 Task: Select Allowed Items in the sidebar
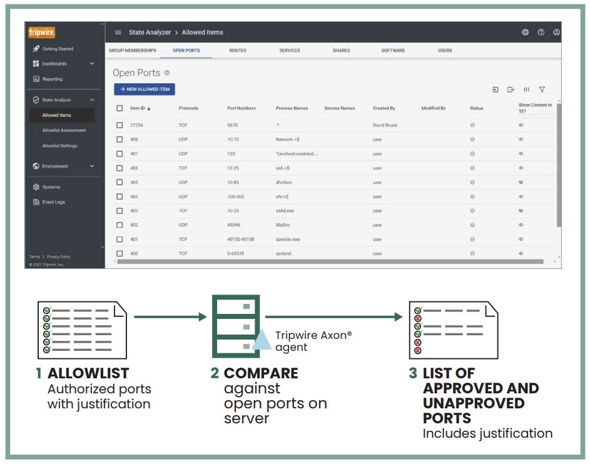click(x=62, y=116)
